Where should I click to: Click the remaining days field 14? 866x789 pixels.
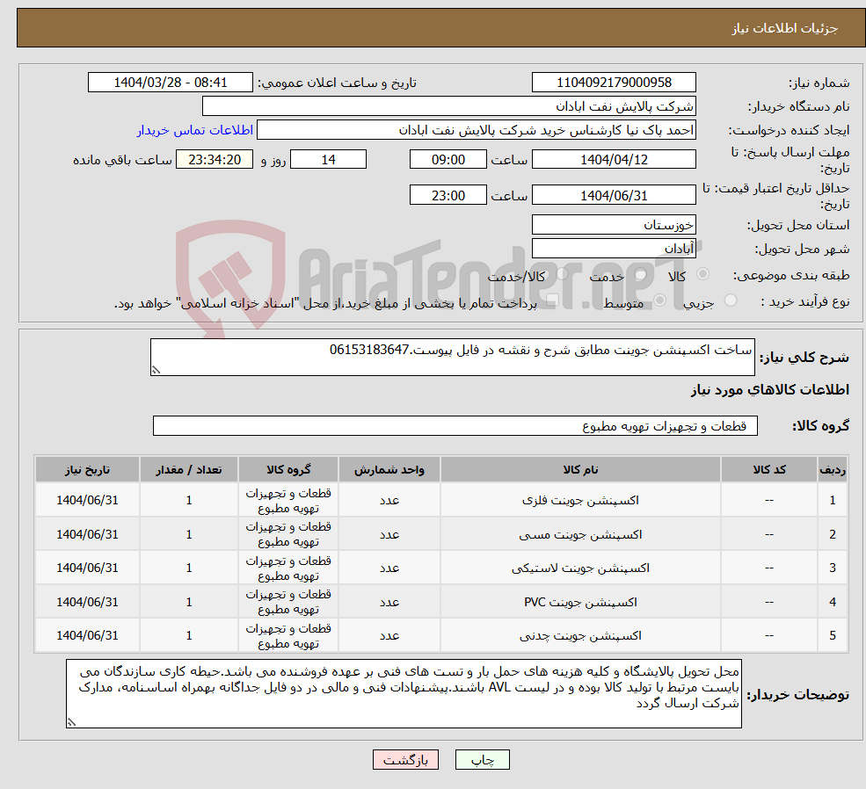coord(328,159)
